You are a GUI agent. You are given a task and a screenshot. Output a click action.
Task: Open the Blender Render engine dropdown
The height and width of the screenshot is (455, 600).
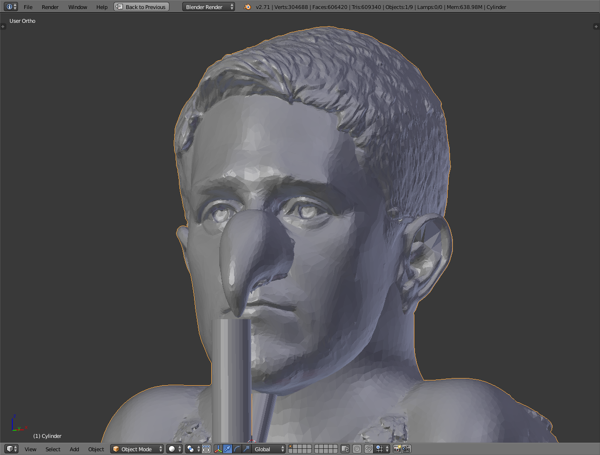pos(208,7)
